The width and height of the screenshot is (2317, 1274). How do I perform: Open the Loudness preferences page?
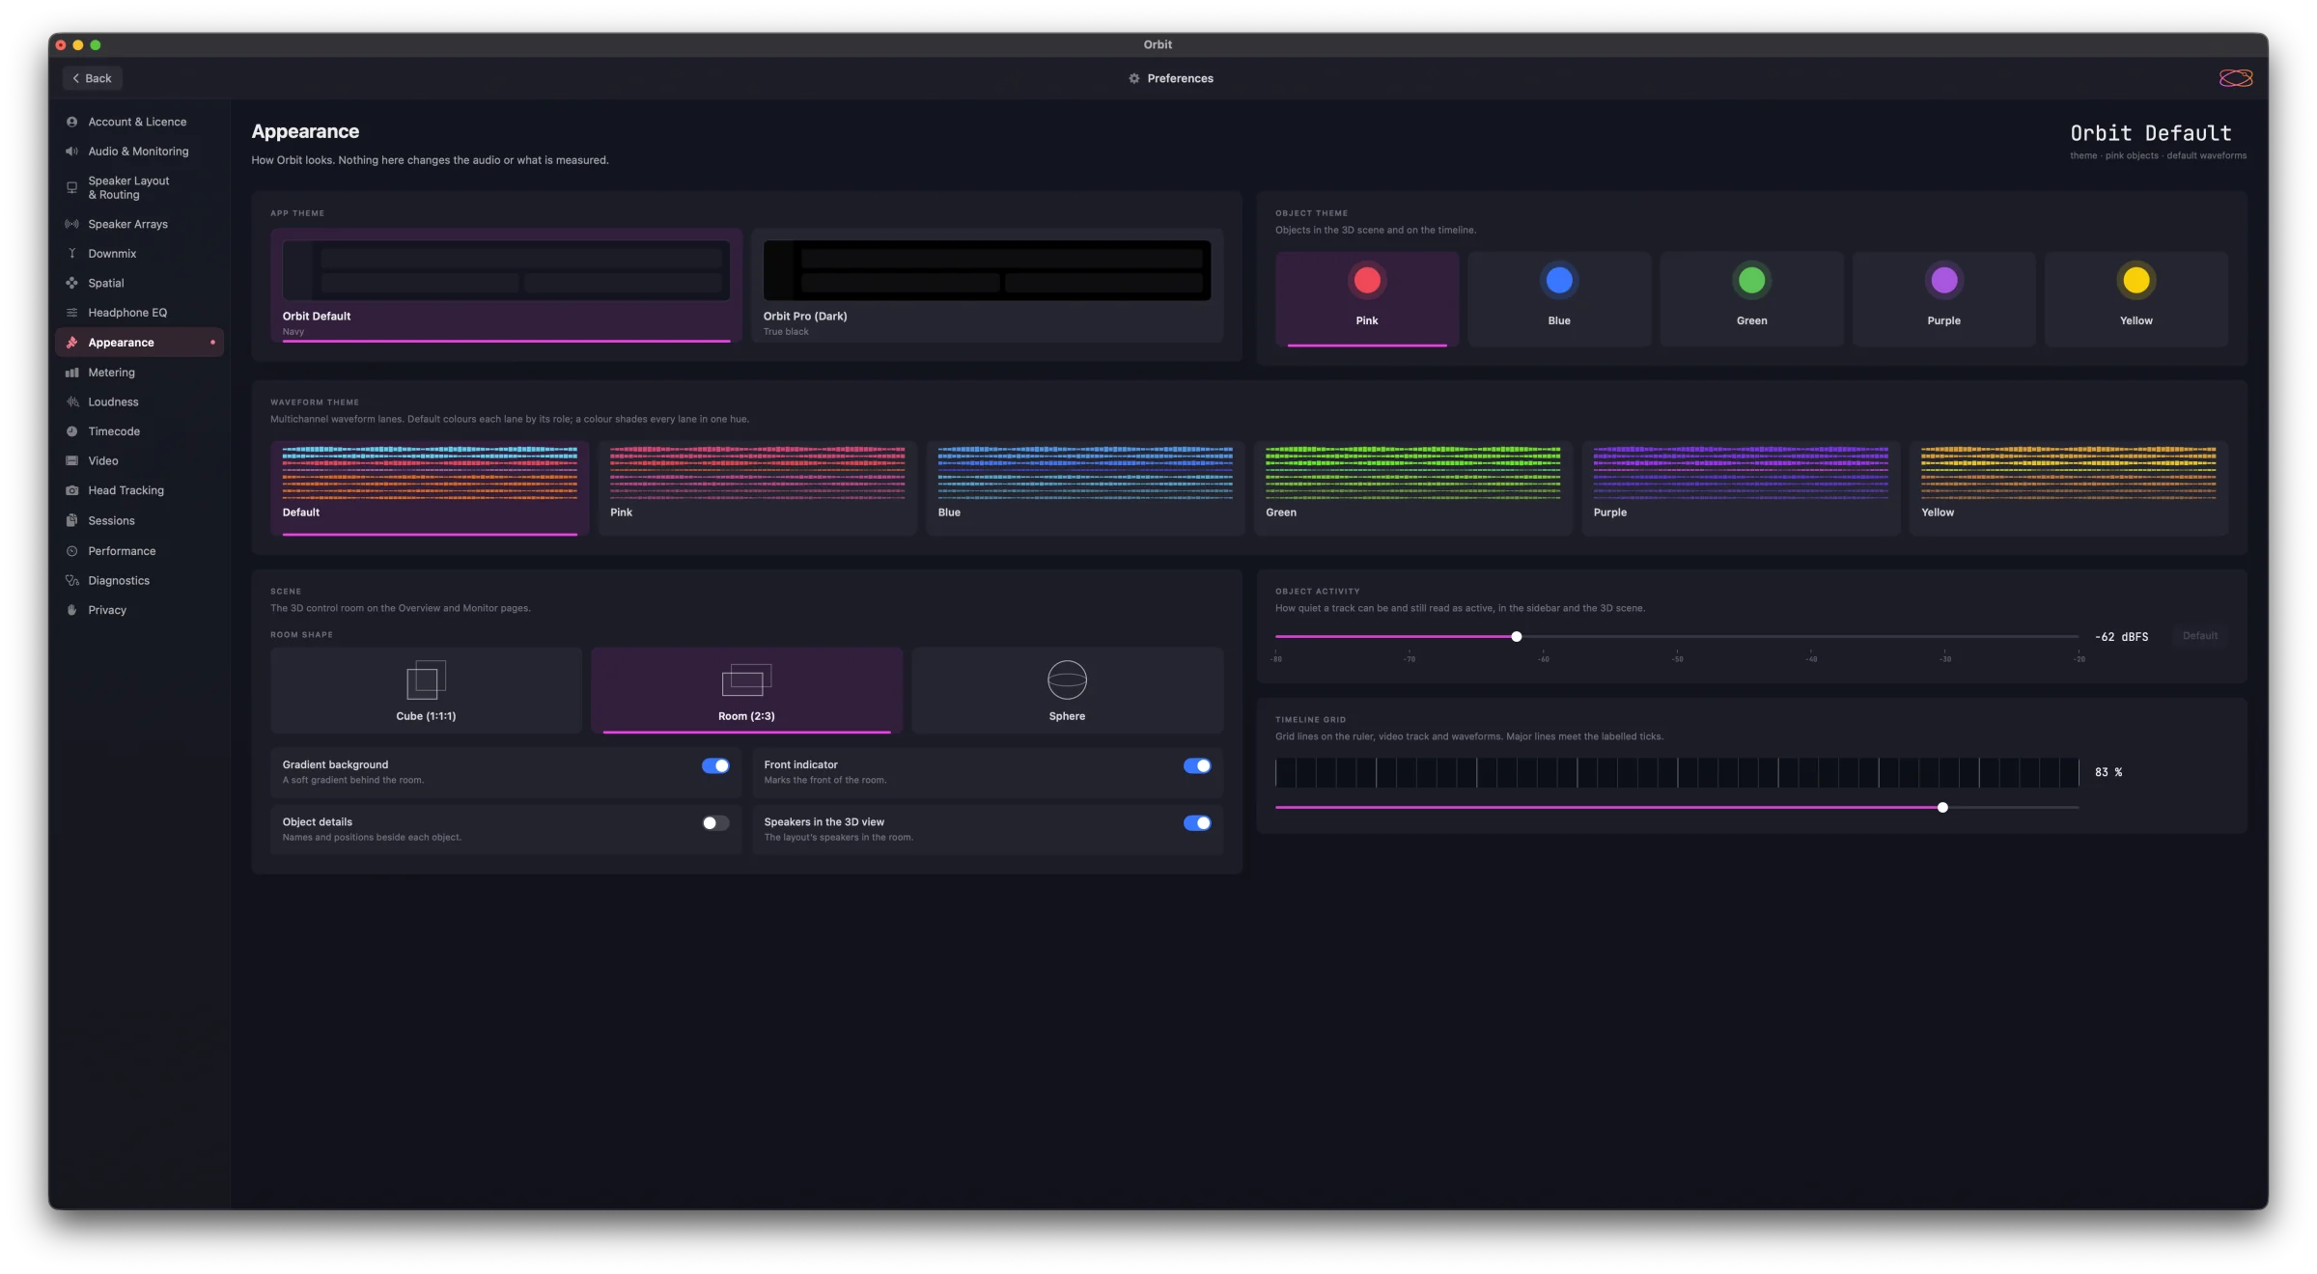139,402
